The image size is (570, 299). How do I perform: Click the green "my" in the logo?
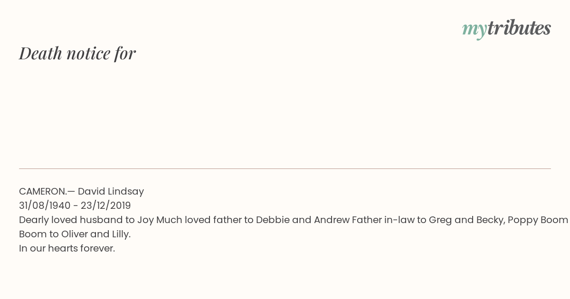474,29
